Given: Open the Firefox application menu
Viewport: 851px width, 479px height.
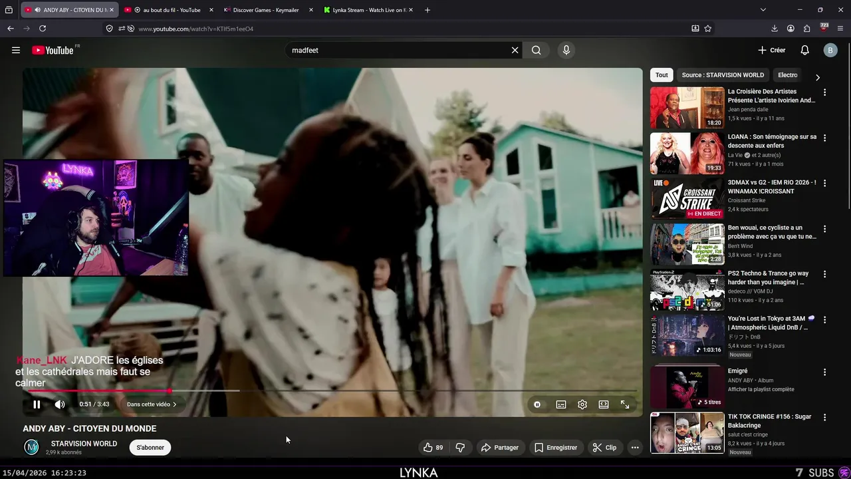Looking at the screenshot, I should 840,29.
